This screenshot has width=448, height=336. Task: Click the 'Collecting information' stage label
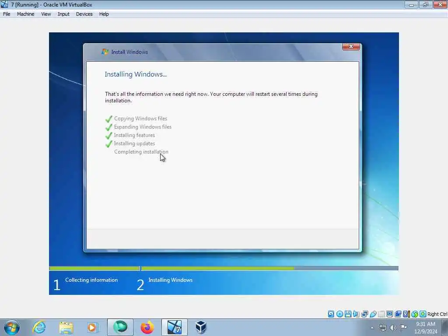91,280
